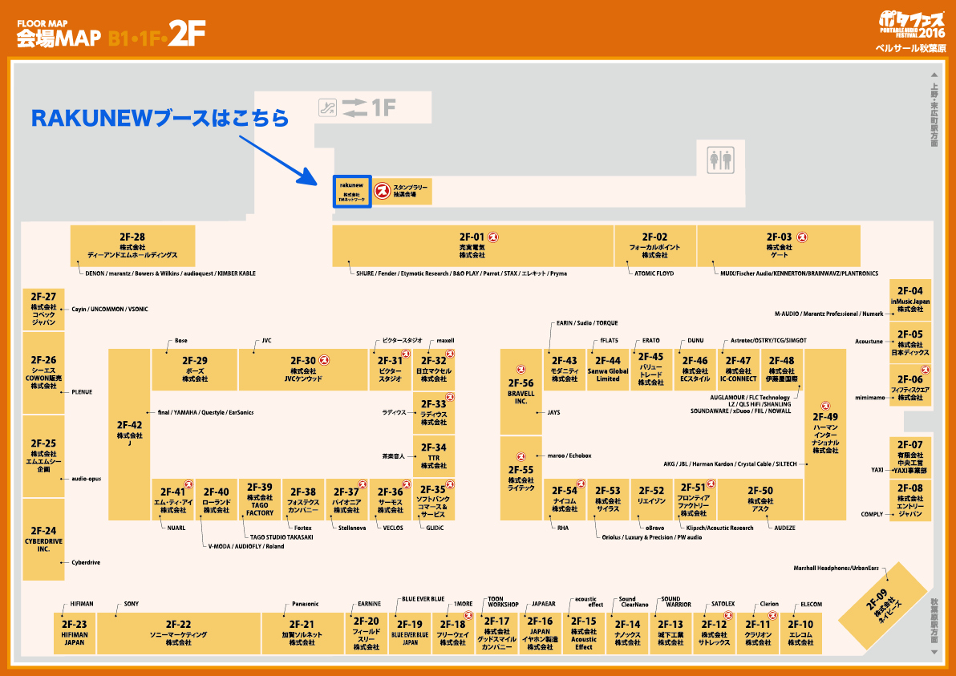The width and height of the screenshot is (956, 676).
Task: Select booth 2F-52 リエイゾン
Action: point(651,500)
